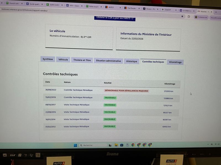Screen dimensions: 221x165
Task: Close the ChatGPT browser tab
Action: click(176, 10)
